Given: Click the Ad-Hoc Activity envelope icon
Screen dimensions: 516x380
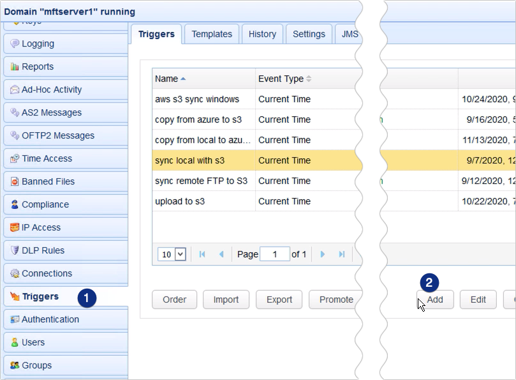Looking at the screenshot, I should 15,90.
